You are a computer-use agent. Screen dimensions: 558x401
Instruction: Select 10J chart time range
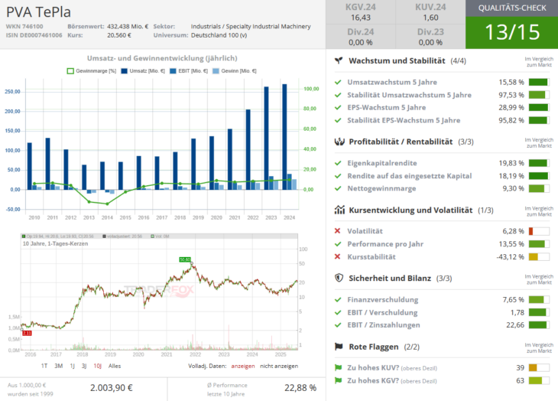point(98,366)
